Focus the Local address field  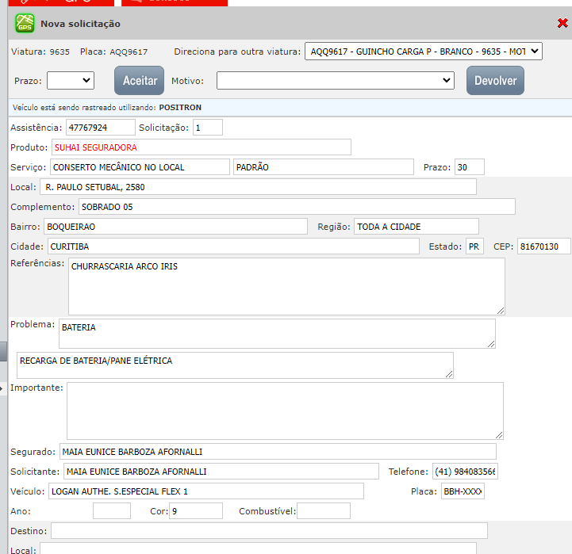click(x=257, y=187)
